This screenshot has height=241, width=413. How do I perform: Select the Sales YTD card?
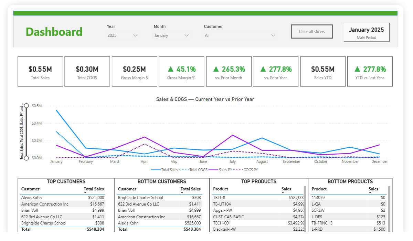(x=323, y=72)
